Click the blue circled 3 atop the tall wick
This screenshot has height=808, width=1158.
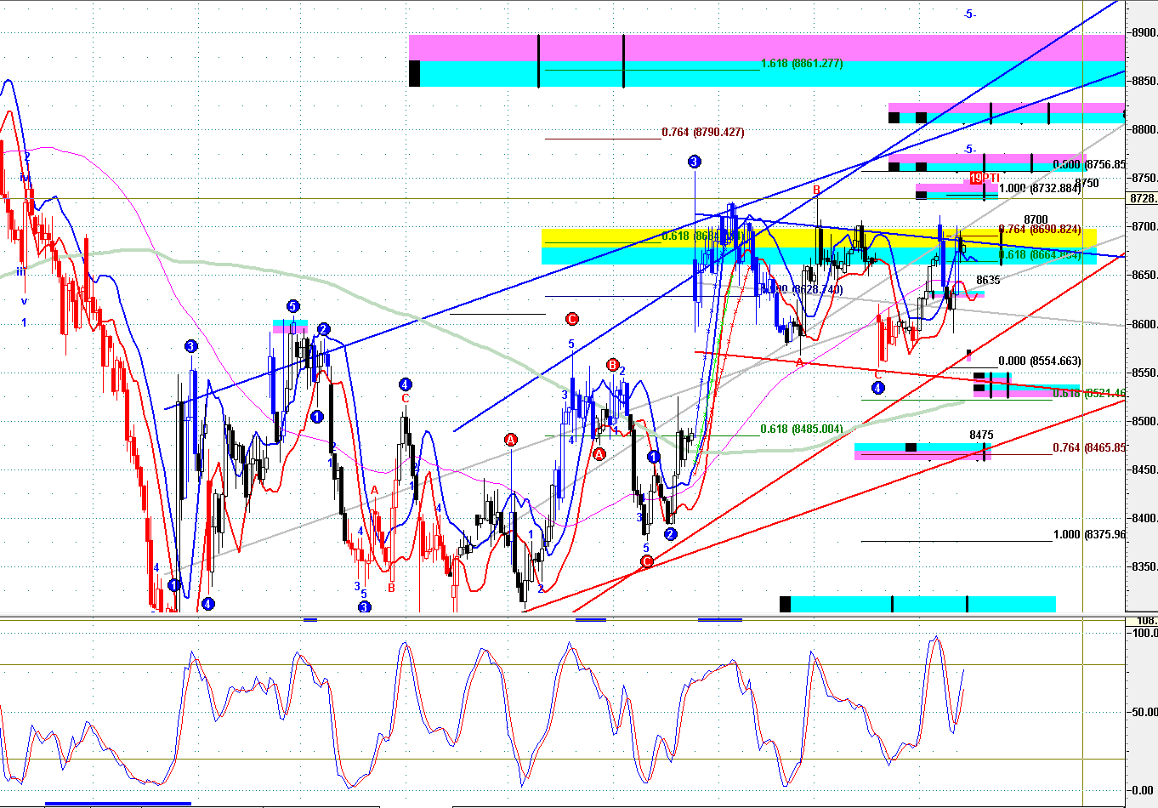tap(695, 162)
